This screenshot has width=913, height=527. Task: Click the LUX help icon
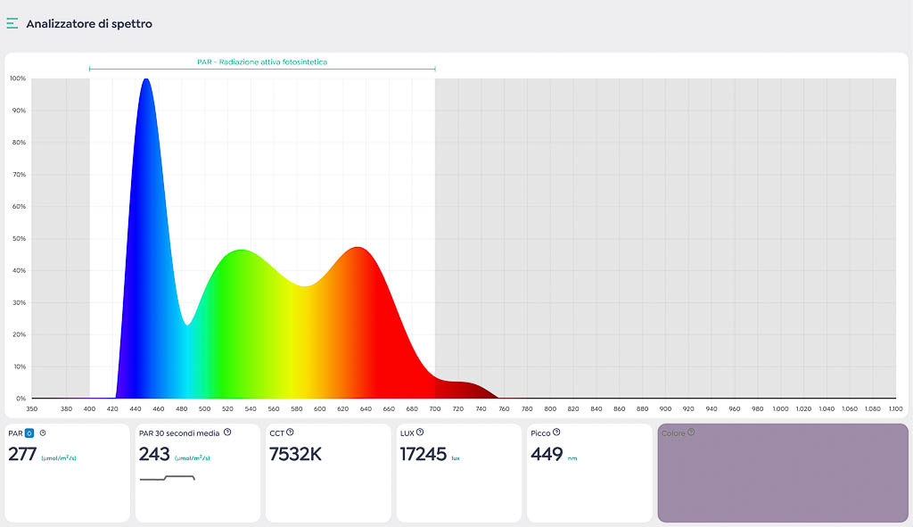click(x=420, y=432)
